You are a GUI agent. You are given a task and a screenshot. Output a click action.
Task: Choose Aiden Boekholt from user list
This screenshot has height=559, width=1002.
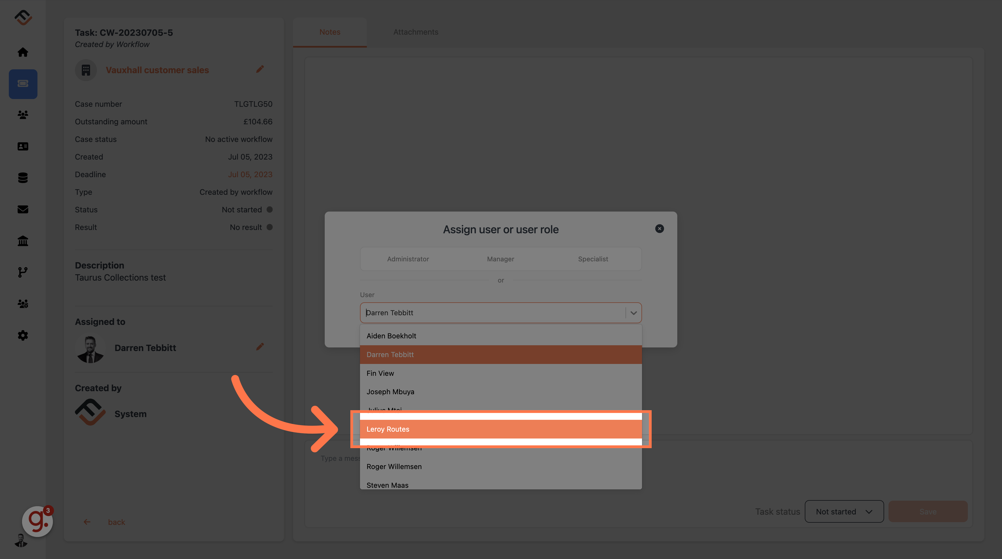[x=501, y=336]
